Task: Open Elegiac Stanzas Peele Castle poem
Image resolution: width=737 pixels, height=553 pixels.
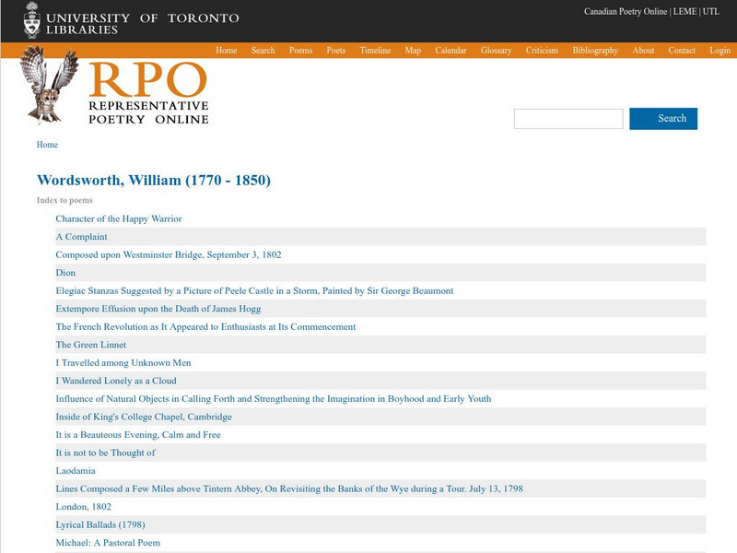Action: click(x=254, y=290)
